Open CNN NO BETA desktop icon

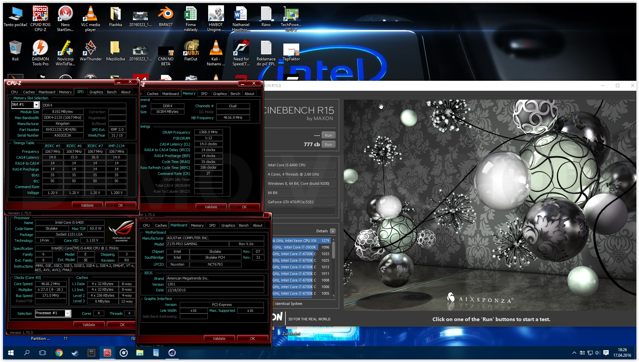point(166,55)
